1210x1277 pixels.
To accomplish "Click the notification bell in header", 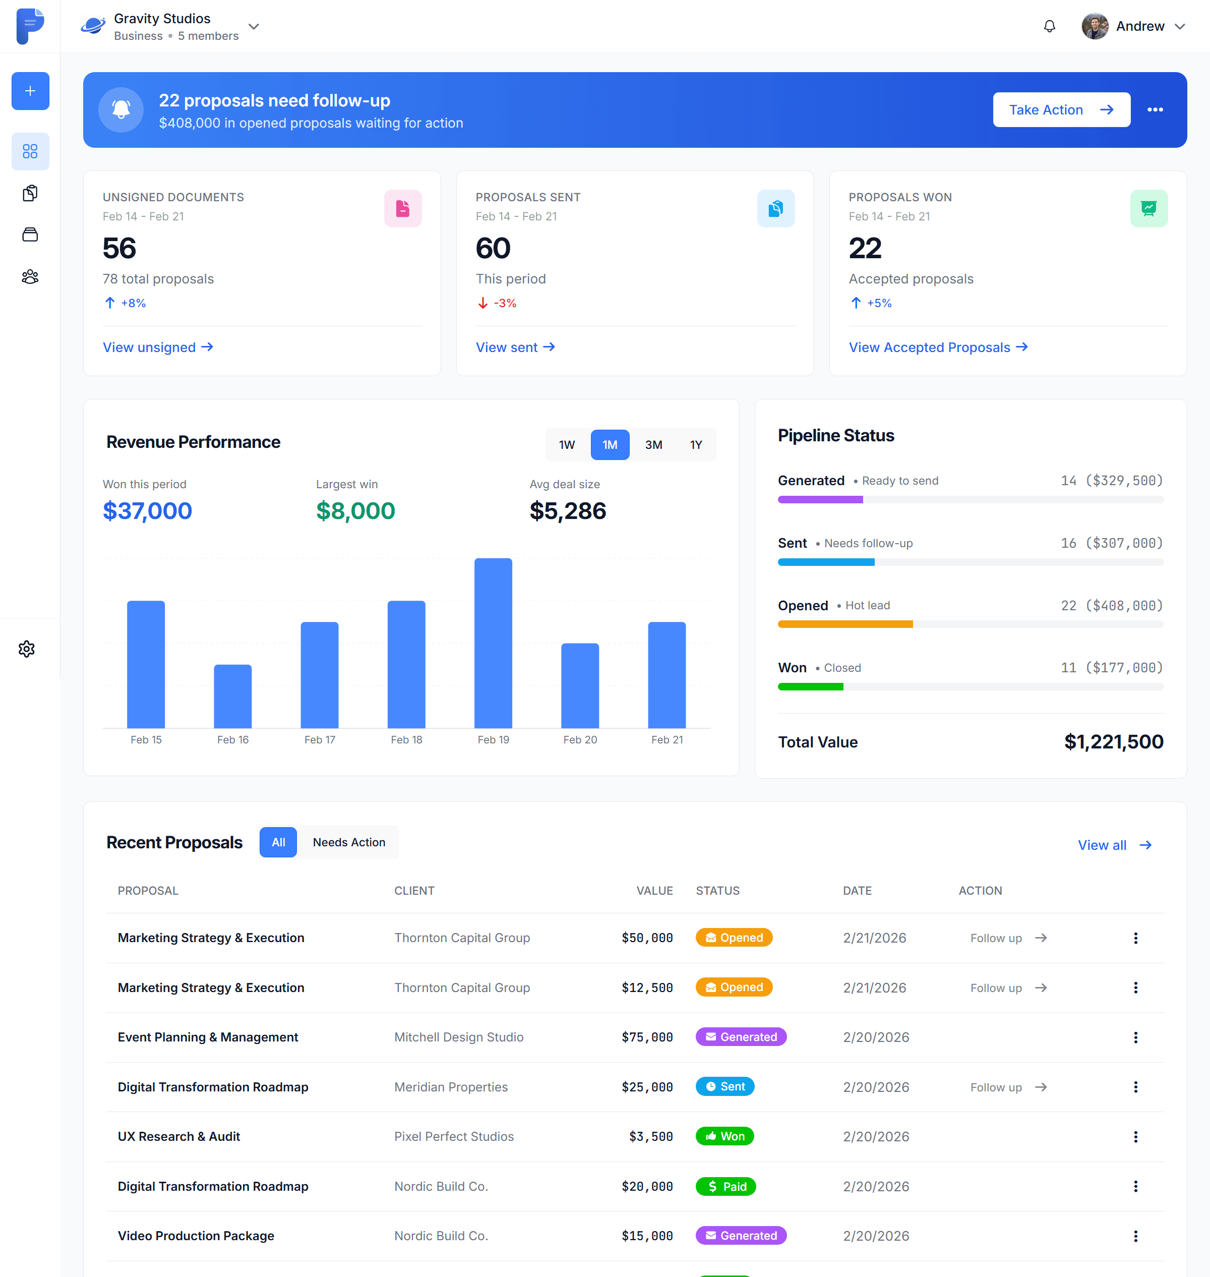I will pyautogui.click(x=1049, y=26).
